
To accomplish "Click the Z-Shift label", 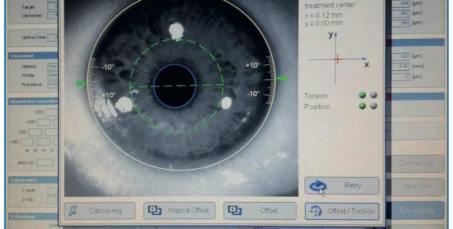I will pyautogui.click(x=28, y=190).
